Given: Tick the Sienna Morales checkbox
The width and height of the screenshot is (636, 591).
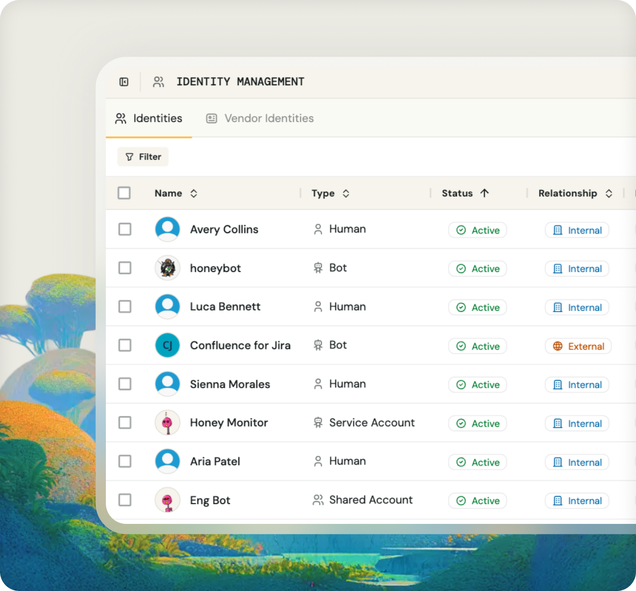Looking at the screenshot, I should pos(125,384).
